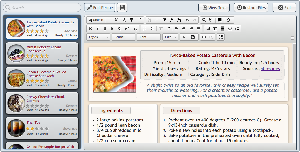This screenshot has width=300, height=152.
Task: Click the Restore Files button
Action: [x=251, y=8]
